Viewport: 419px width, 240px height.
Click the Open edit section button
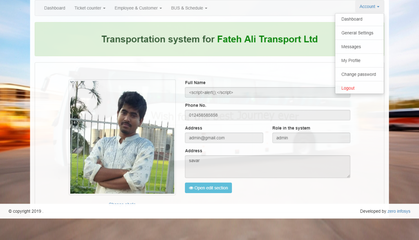coord(208,188)
